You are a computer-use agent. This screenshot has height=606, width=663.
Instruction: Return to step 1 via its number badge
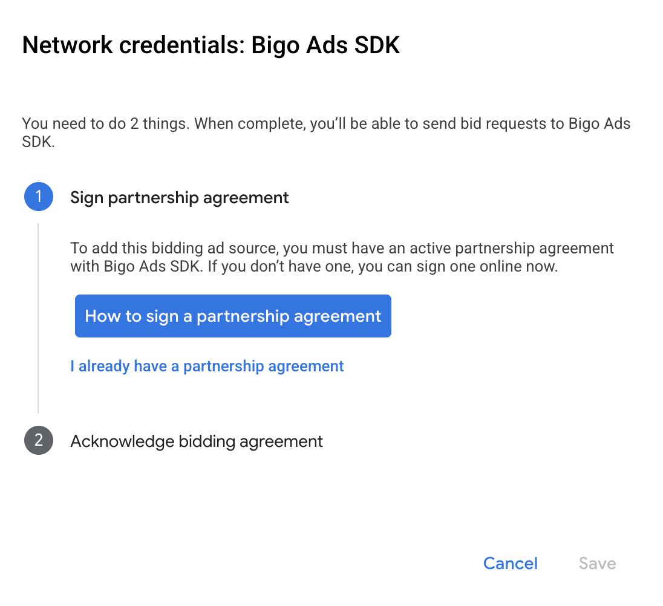39,197
